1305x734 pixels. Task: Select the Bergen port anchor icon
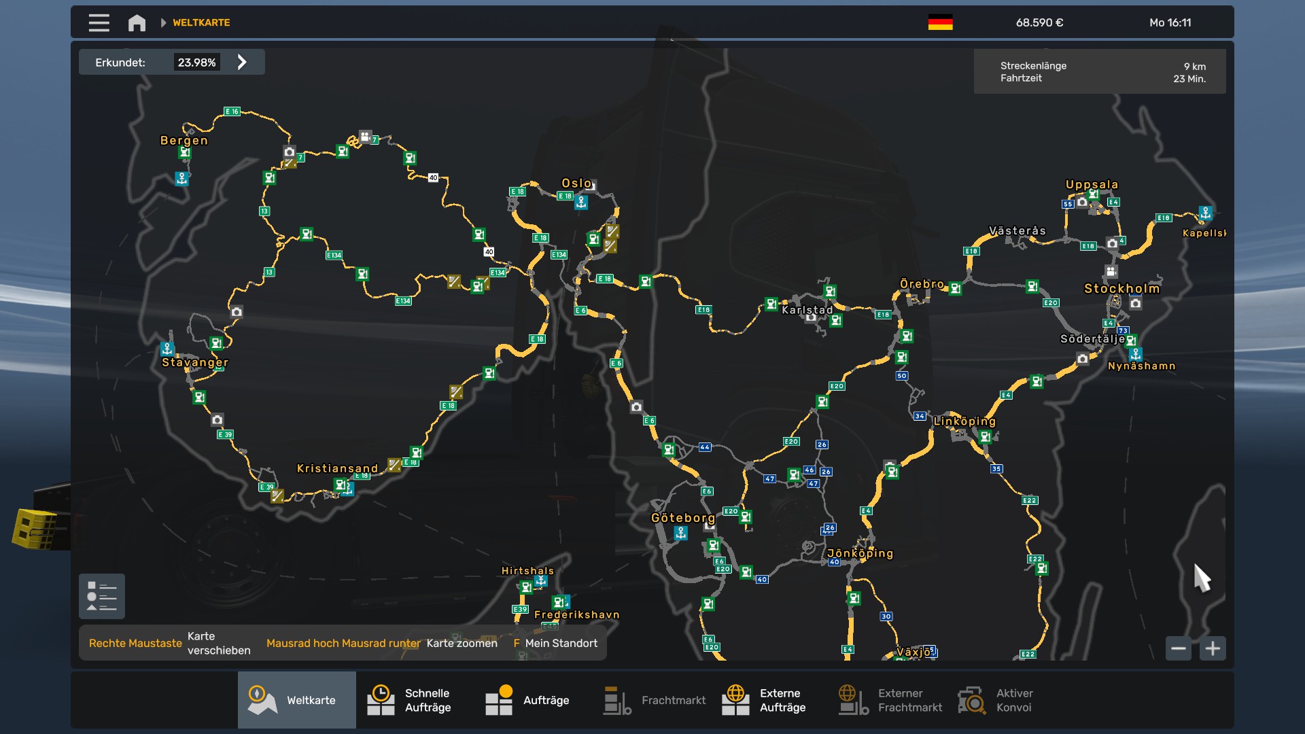tap(181, 178)
